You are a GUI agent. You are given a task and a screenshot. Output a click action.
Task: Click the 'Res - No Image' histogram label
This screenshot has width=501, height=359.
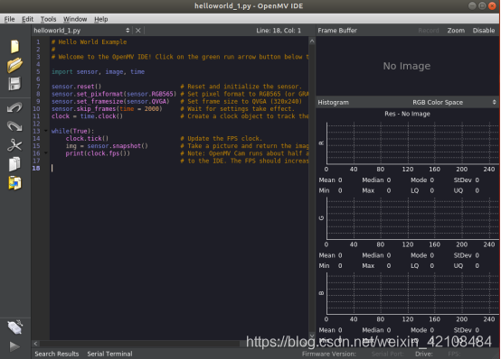click(407, 114)
